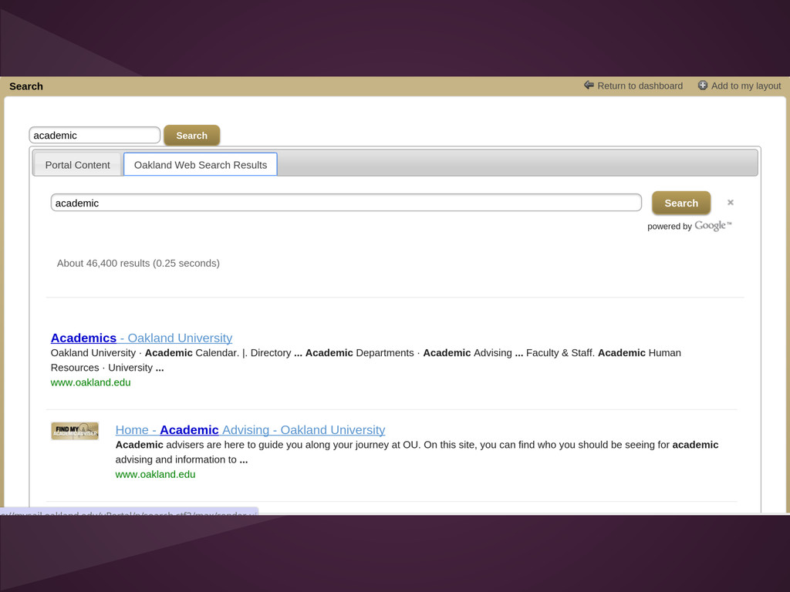The height and width of the screenshot is (592, 790).
Task: Focus the small portal search input field
Action: click(95, 135)
